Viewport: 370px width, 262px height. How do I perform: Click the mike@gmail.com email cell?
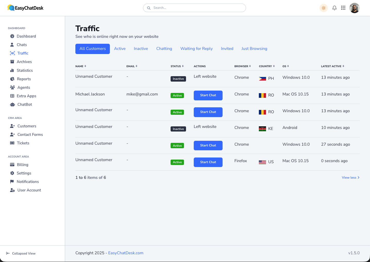click(x=142, y=94)
